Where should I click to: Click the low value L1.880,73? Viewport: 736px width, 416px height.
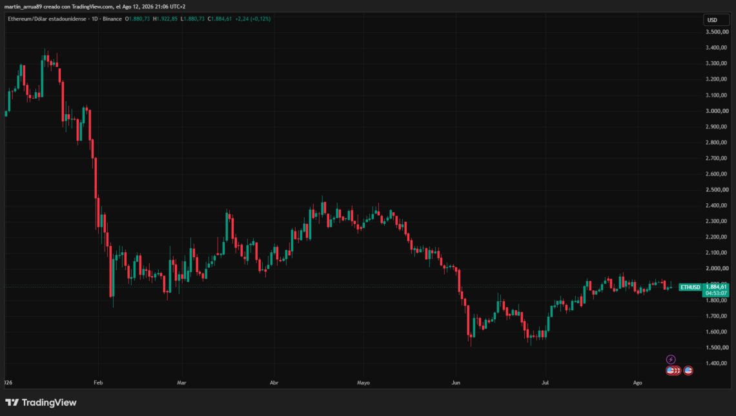pyautogui.click(x=192, y=19)
